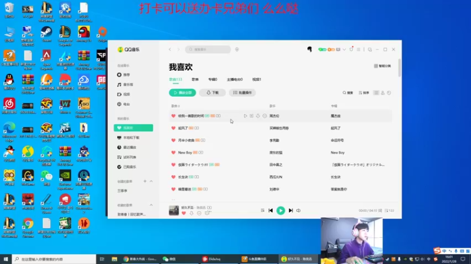This screenshot has height=264, width=471.
Task: Open Recently Played sidebar item
Action: coord(127,147)
